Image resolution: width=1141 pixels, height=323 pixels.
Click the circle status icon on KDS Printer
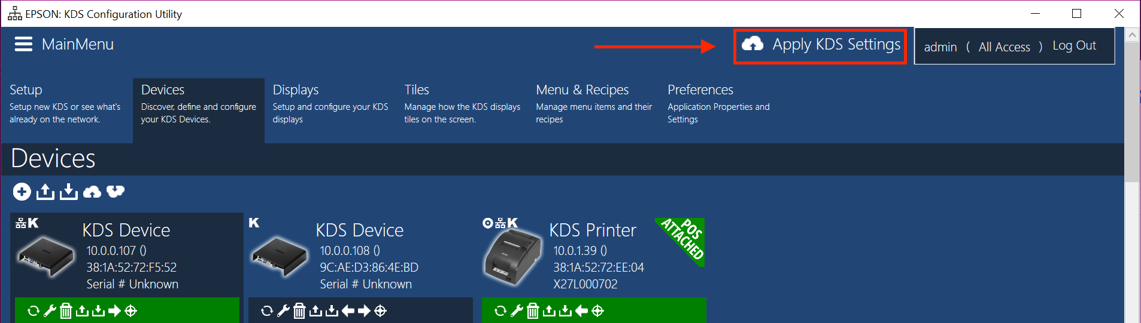[x=488, y=223]
